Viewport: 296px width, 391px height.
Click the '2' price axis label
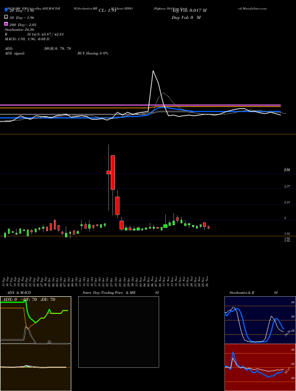pos(285,218)
